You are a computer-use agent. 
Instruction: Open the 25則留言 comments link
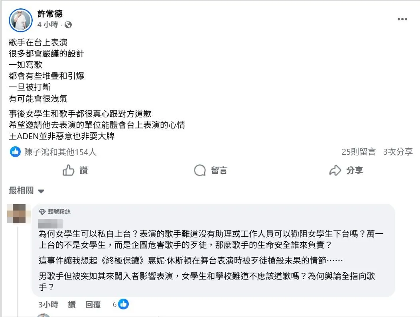[358, 152]
